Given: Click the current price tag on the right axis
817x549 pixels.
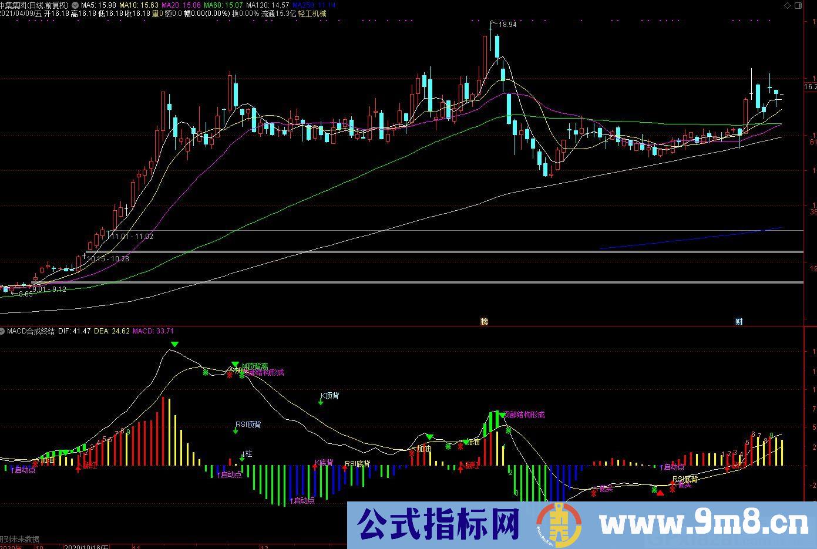Looking at the screenshot, I should [x=810, y=86].
